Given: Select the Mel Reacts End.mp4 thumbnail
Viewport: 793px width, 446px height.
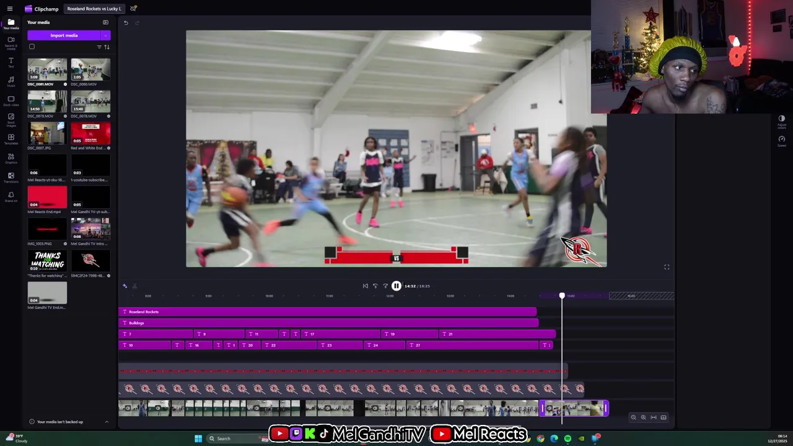Looking at the screenshot, I should (47, 197).
